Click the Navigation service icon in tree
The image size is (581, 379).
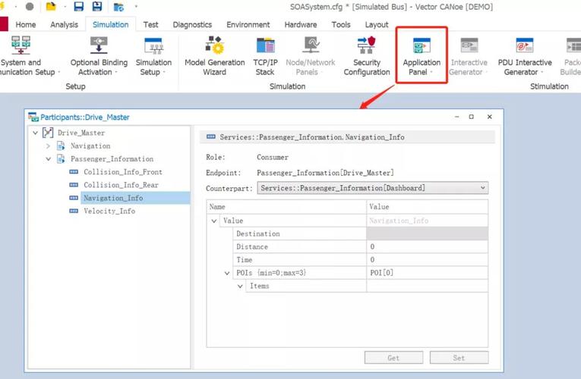61,146
